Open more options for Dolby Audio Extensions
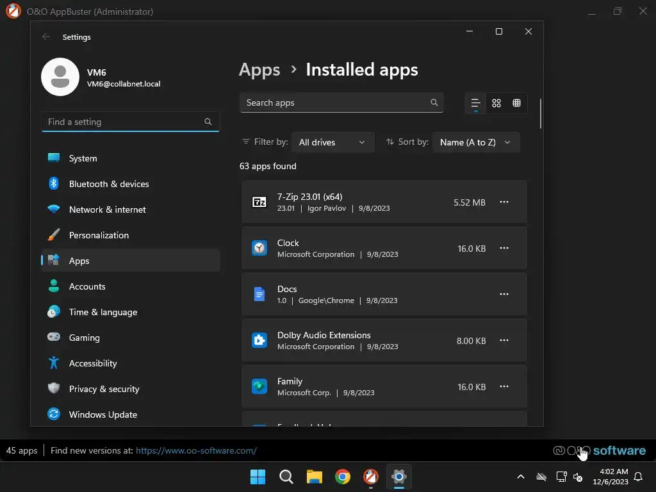The image size is (656, 492). pos(504,340)
